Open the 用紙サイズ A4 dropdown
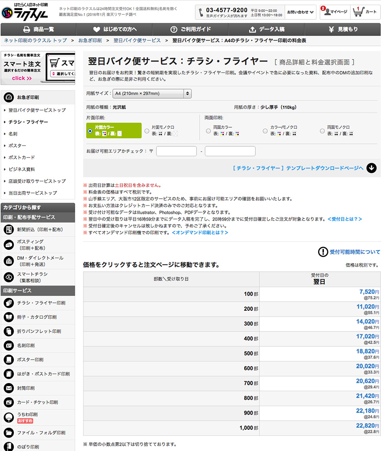381x451 pixels. click(x=152, y=93)
